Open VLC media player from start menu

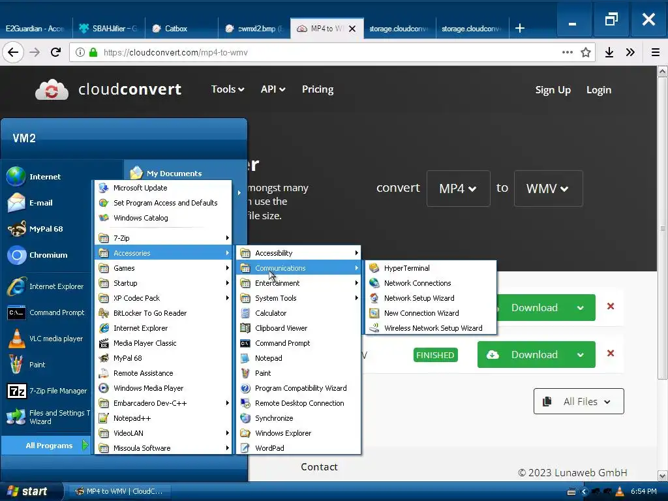pos(47,339)
